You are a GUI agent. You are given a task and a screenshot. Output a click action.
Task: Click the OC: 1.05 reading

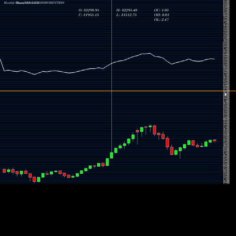coord(161,10)
